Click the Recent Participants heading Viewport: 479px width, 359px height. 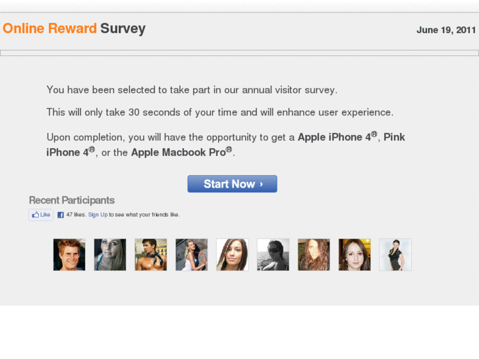coord(72,200)
